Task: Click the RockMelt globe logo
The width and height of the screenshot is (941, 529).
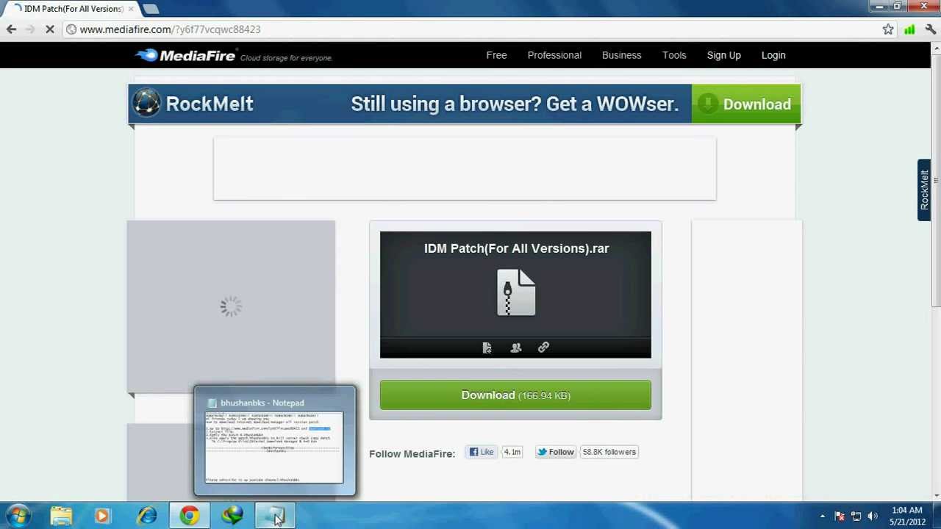Action: click(146, 103)
